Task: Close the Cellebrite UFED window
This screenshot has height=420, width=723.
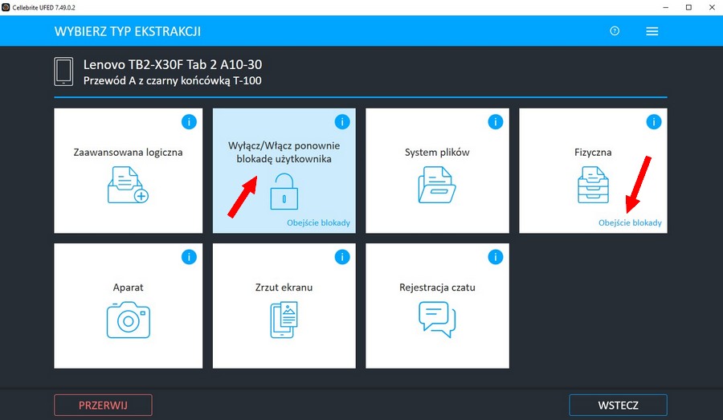Action: coord(712,7)
